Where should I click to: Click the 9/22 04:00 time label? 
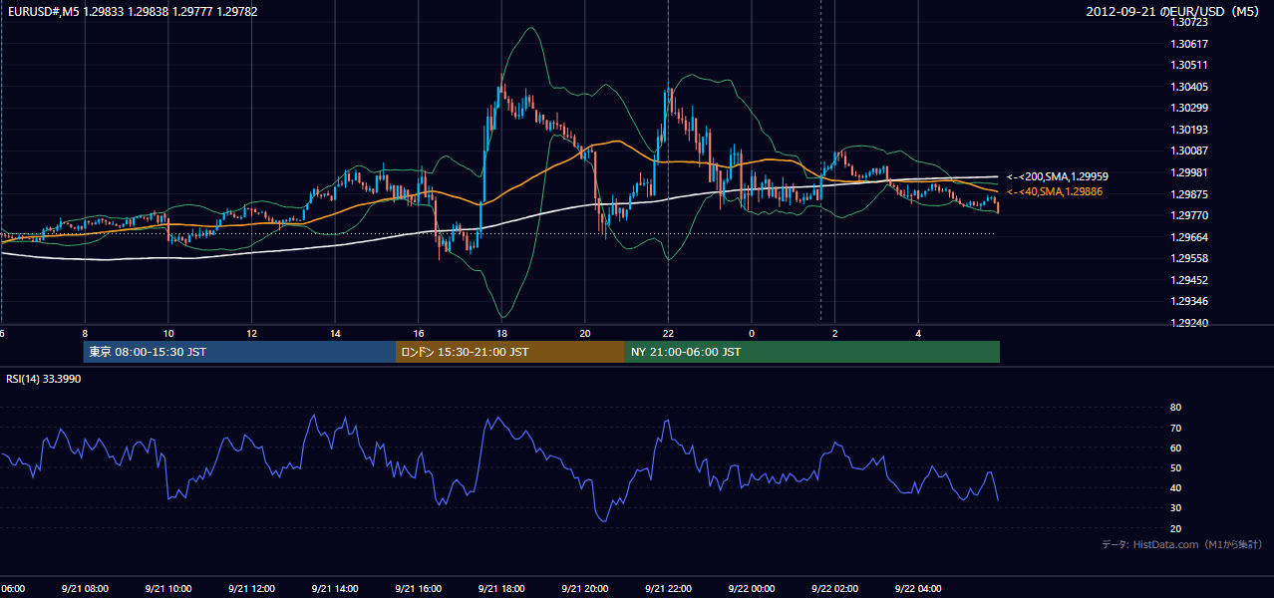[x=918, y=589]
